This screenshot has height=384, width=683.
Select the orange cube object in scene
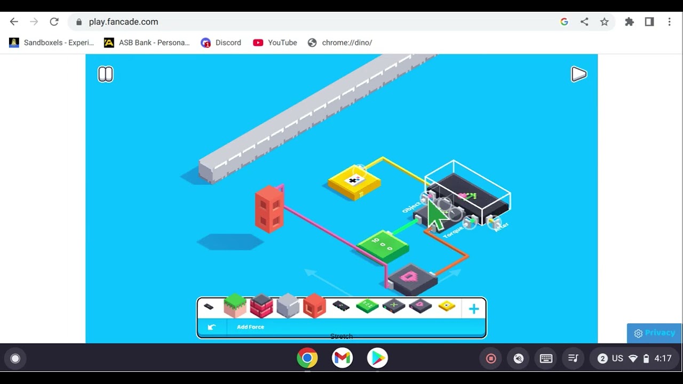click(x=270, y=209)
